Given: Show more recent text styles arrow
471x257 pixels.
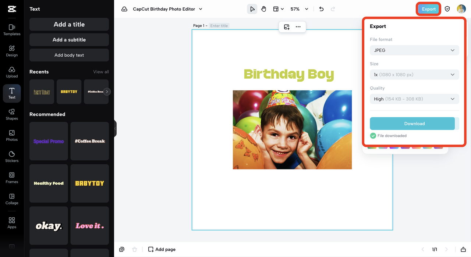Looking at the screenshot, I should 107,92.
